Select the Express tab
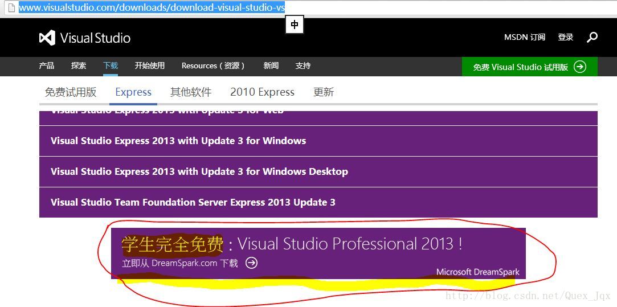 (133, 92)
